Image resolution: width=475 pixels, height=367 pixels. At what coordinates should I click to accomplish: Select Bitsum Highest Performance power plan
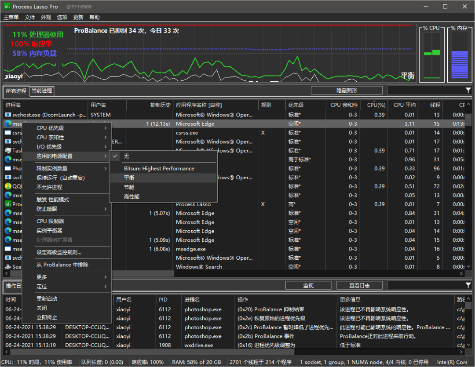point(159,169)
